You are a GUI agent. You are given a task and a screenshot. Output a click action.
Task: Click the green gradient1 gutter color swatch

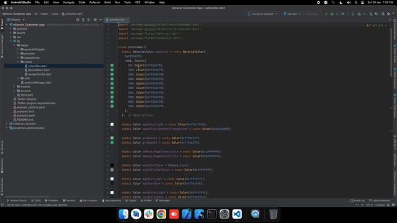click(x=112, y=138)
